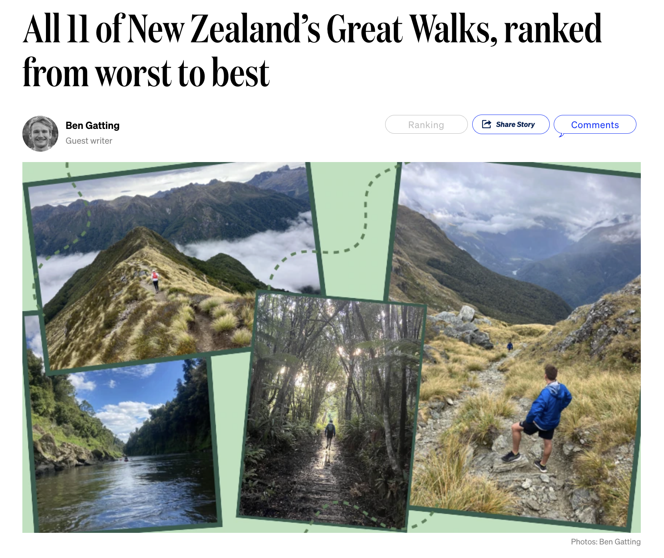Click the red-shirted hiker on the ridge
Image resolution: width=664 pixels, height=558 pixels.
pos(155,280)
